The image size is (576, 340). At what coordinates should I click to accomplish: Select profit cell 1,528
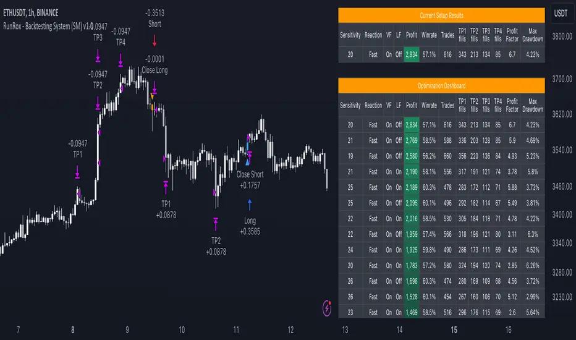pos(412,297)
